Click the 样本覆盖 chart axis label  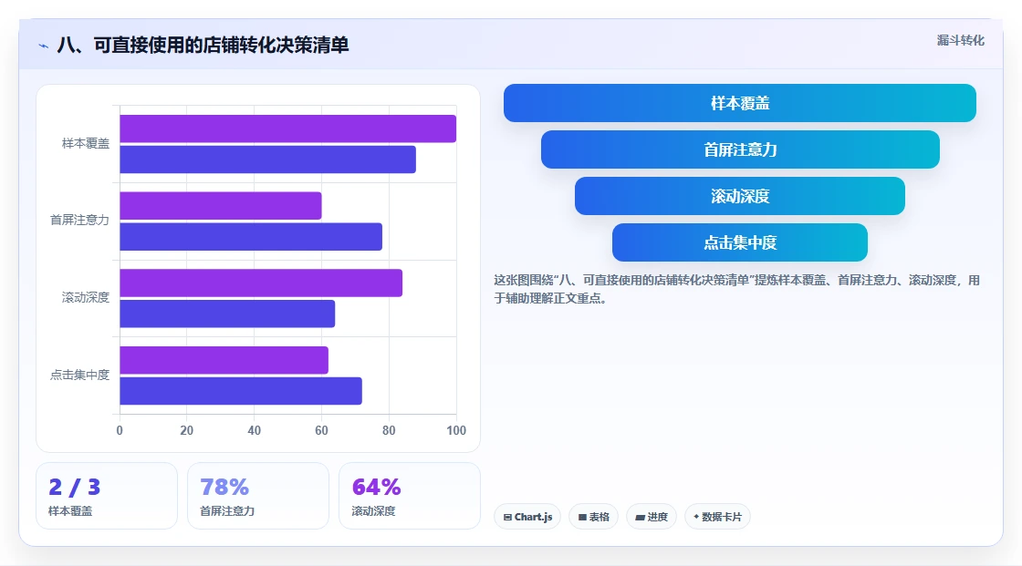tap(86, 143)
